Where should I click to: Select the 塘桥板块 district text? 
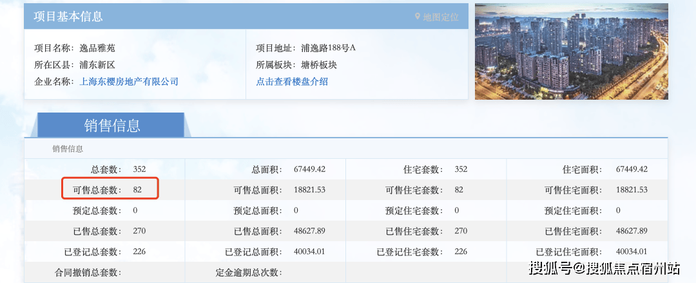(318, 65)
